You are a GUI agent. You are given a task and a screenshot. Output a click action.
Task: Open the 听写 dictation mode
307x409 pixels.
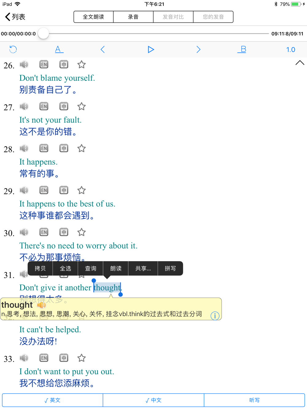255,400
